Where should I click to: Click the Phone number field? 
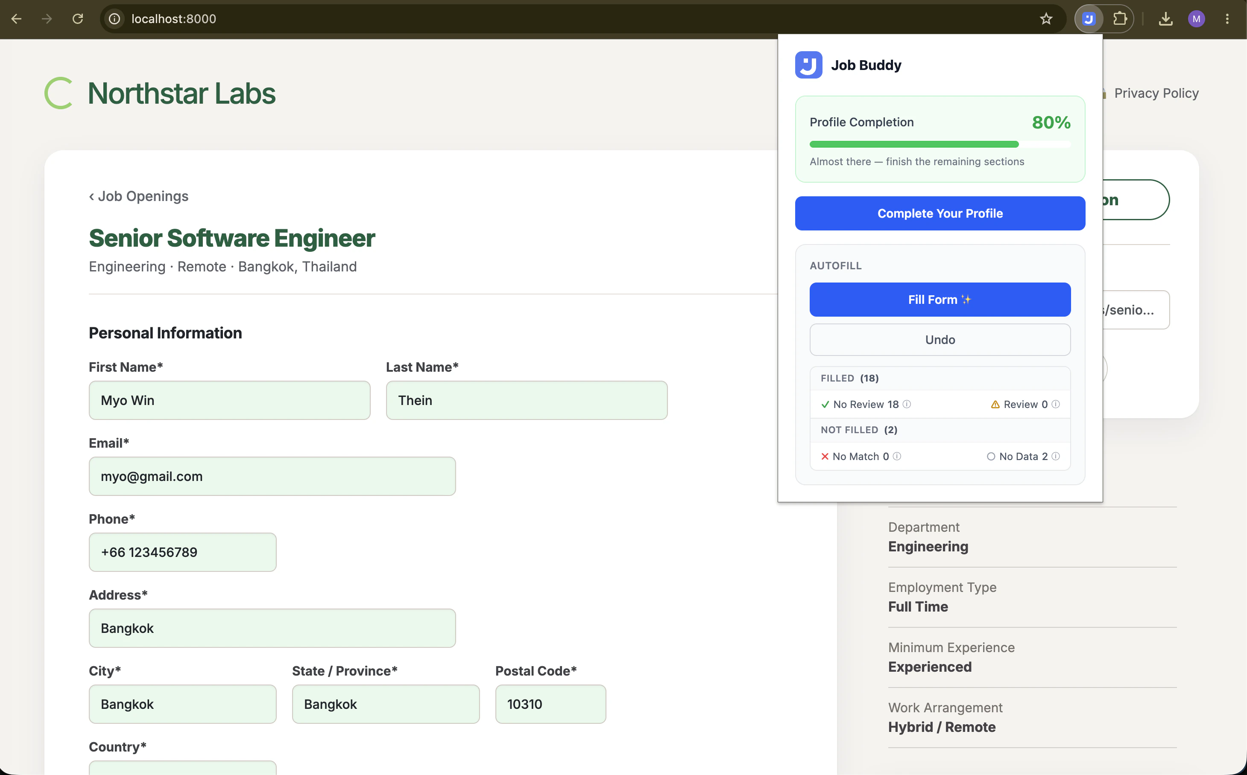(182, 552)
